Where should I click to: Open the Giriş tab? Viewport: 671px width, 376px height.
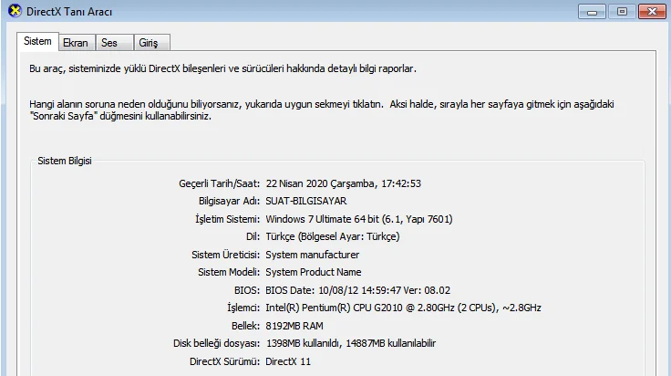[152, 43]
